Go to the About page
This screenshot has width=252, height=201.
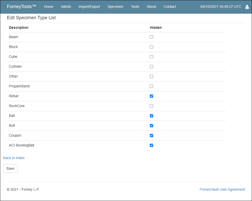pos(151,7)
